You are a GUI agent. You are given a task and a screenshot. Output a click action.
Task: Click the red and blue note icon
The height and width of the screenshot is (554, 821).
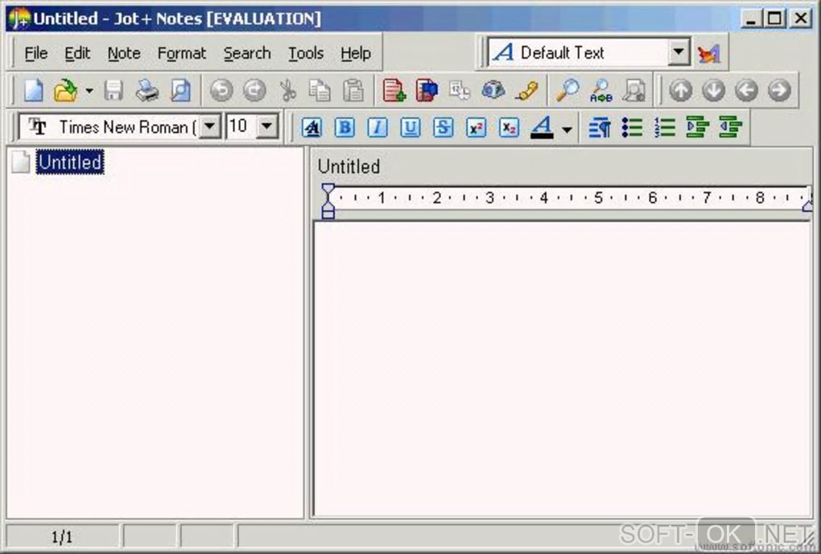click(x=427, y=90)
